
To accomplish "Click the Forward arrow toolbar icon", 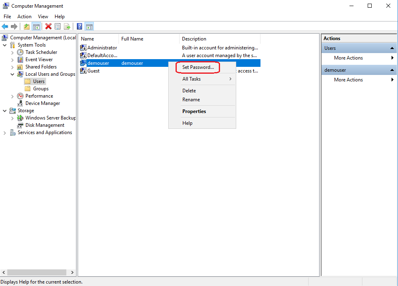I will (14, 26).
